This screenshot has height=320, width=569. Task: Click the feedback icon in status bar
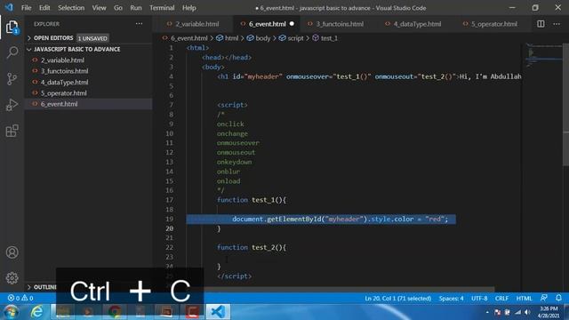click(543, 298)
